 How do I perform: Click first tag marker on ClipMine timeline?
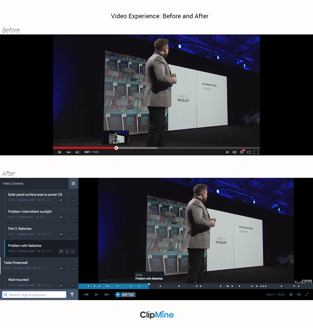88,286
